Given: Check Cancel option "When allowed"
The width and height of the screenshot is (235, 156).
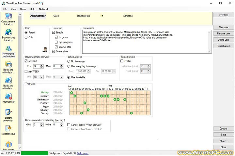Looking at the screenshot, I should [x=69, y=125].
